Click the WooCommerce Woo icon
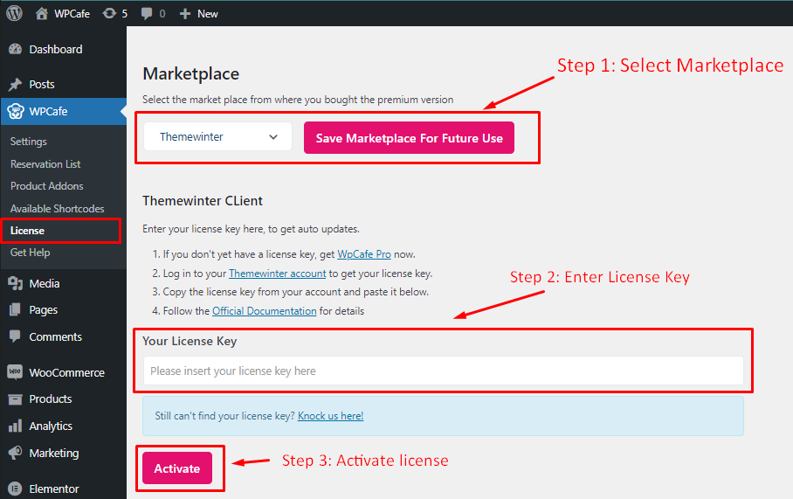Image resolution: width=793 pixels, height=499 pixels. click(15, 372)
